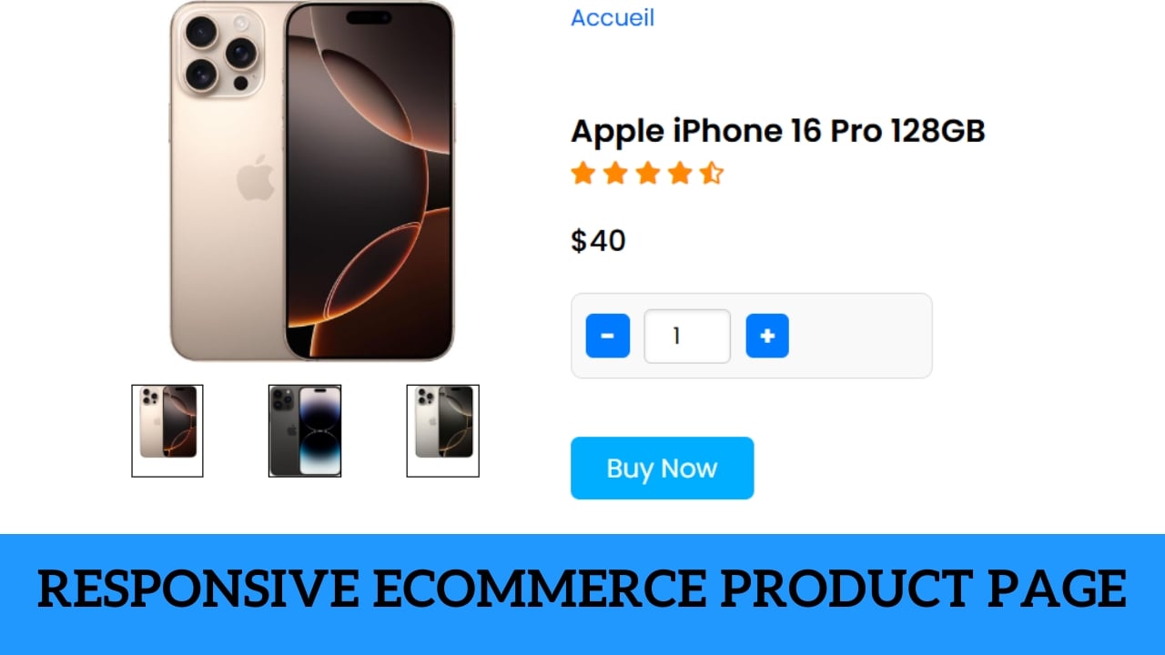The height and width of the screenshot is (655, 1165).
Task: Select the middle black iPhone thumbnail
Action: click(x=305, y=430)
